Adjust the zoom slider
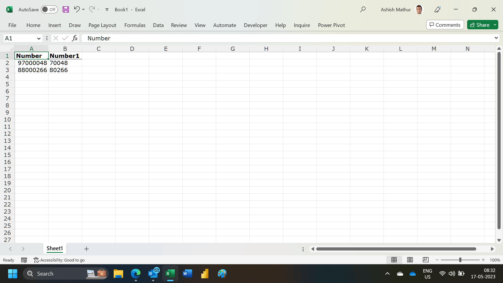503x283 pixels. click(x=460, y=260)
